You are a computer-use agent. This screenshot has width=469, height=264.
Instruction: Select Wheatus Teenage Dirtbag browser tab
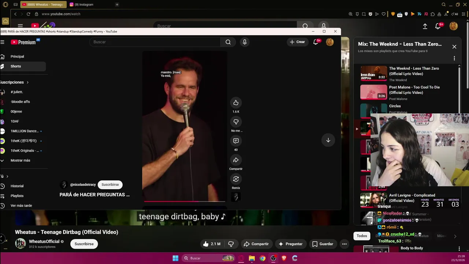43,4
